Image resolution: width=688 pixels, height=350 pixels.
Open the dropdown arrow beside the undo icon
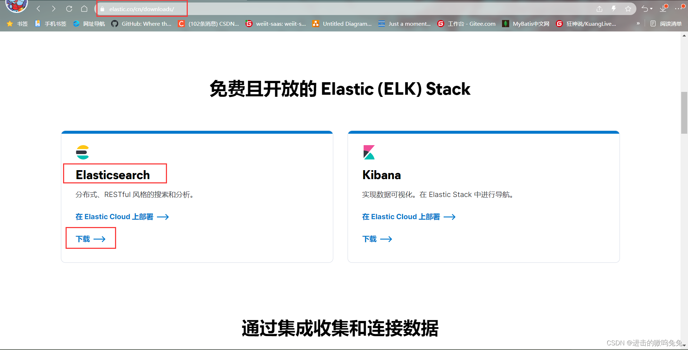pyautogui.click(x=651, y=9)
